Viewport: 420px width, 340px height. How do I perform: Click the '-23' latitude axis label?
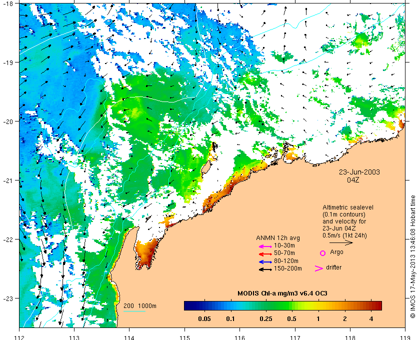8,298
